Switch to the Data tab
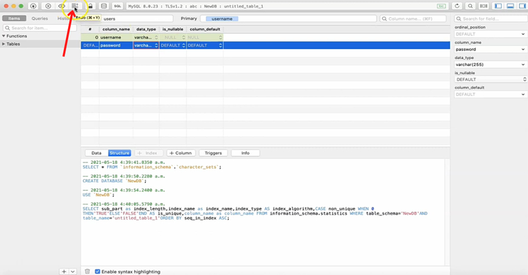The image size is (528, 275). [x=96, y=153]
